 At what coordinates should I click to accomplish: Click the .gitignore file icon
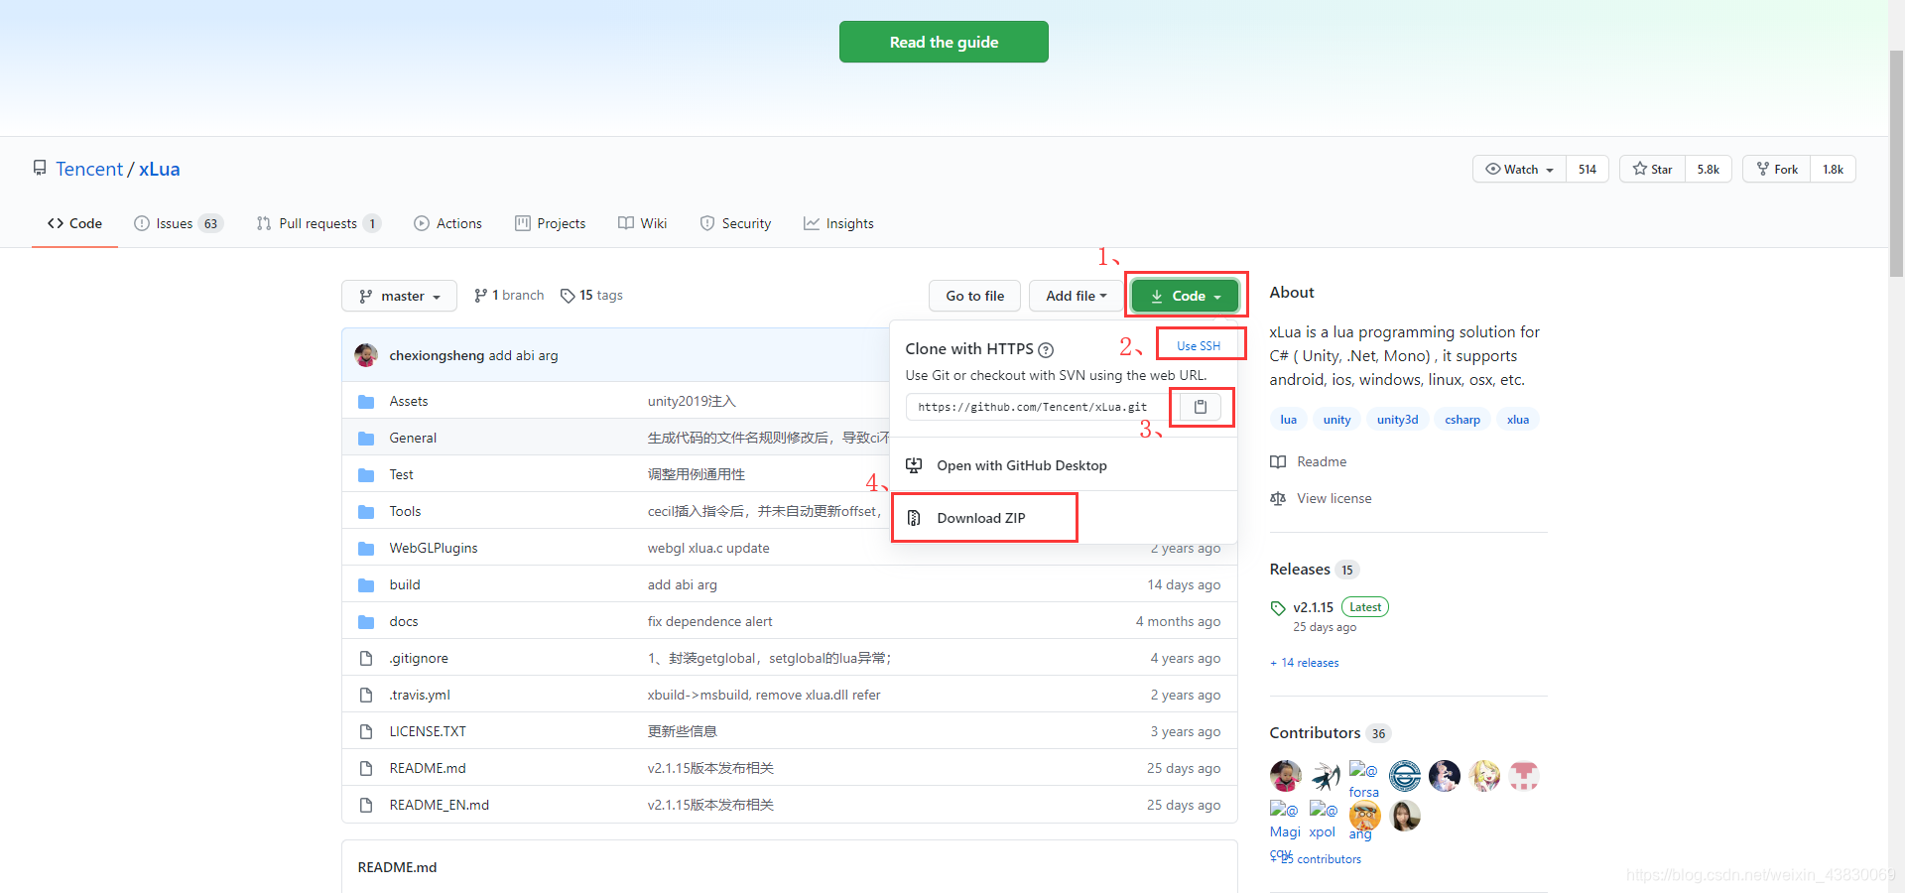pyautogui.click(x=366, y=658)
